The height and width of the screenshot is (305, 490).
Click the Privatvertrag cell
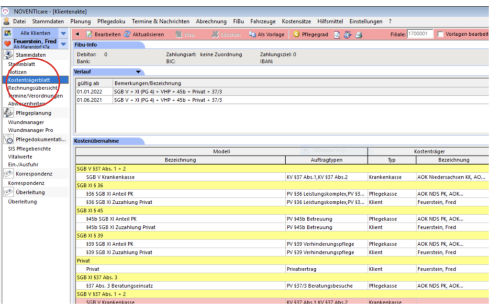pos(326,269)
